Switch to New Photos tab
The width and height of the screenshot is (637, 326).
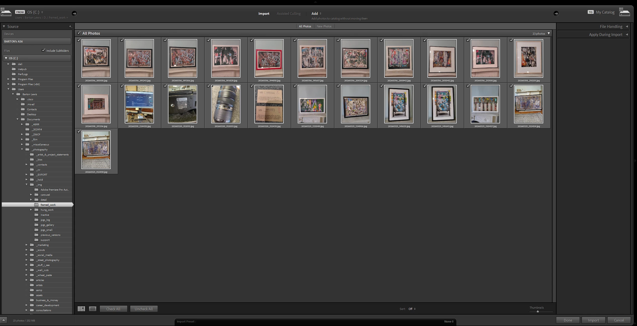324,26
